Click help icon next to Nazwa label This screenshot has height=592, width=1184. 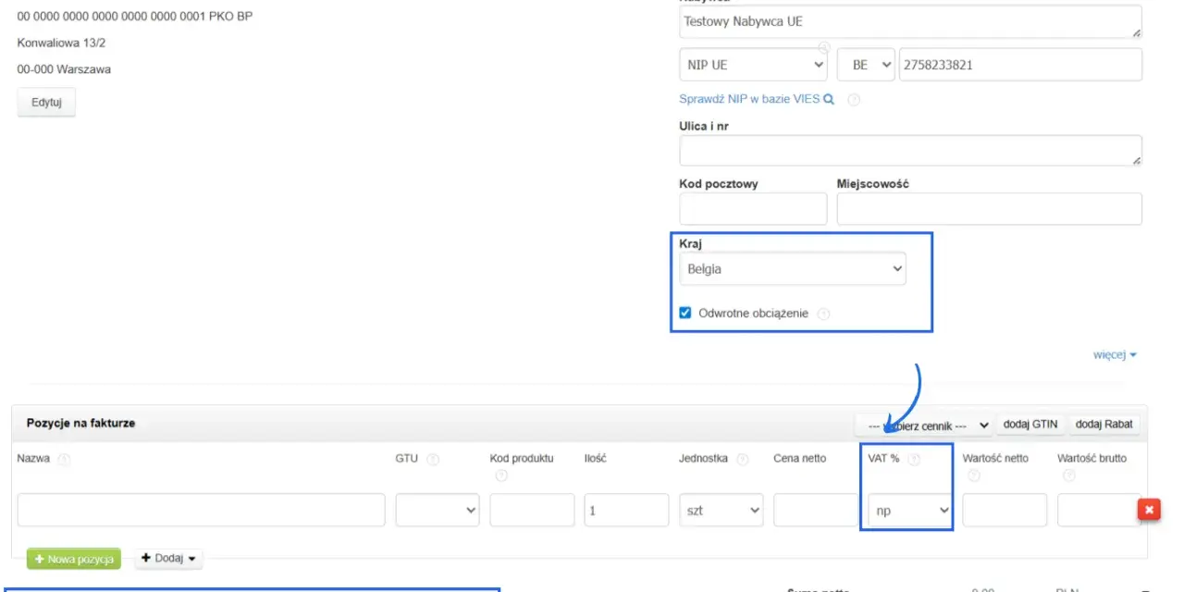point(64,459)
